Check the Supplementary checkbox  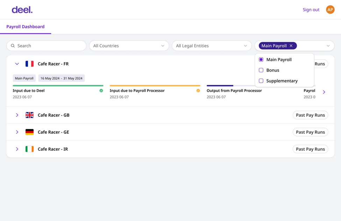pos(261,81)
